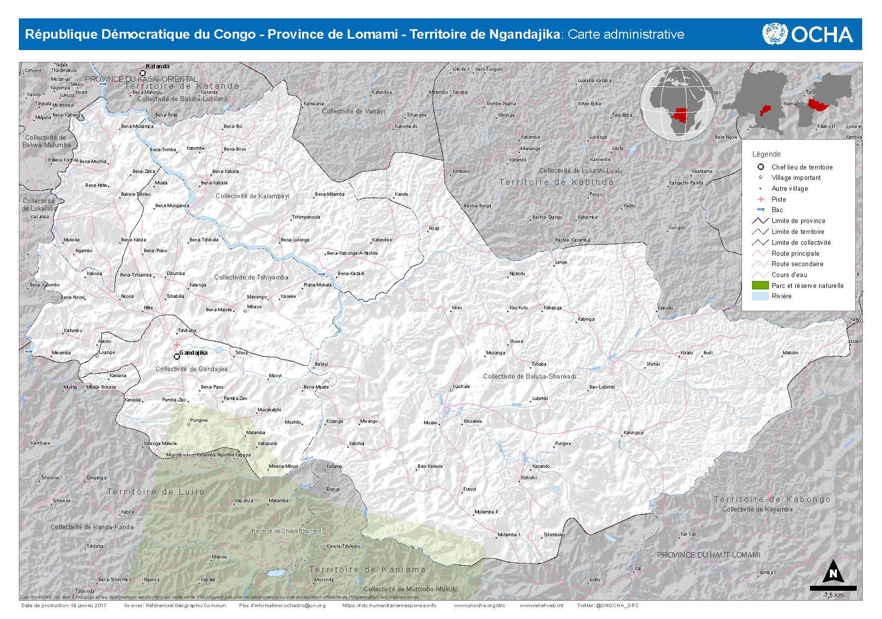Click the Cours d'eau line symbol

[760, 275]
